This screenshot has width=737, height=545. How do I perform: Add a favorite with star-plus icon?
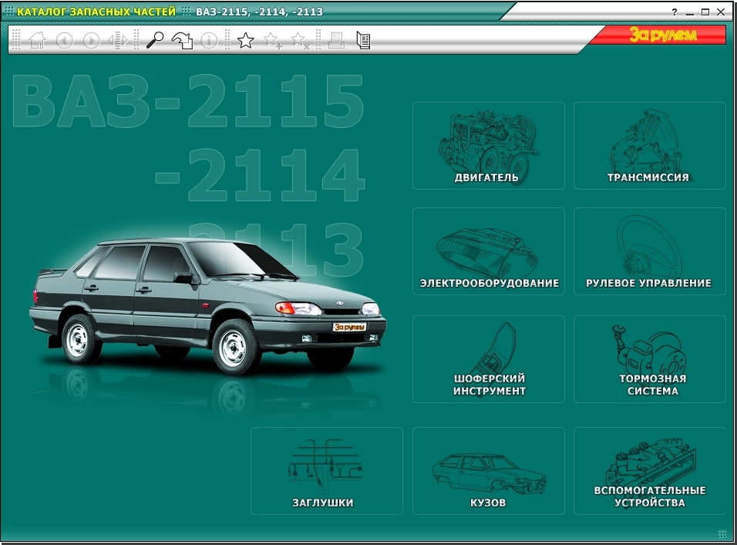click(x=273, y=40)
